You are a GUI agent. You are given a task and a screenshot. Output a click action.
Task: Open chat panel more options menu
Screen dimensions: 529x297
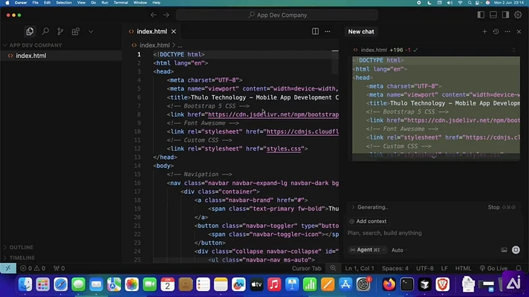pyautogui.click(x=507, y=31)
